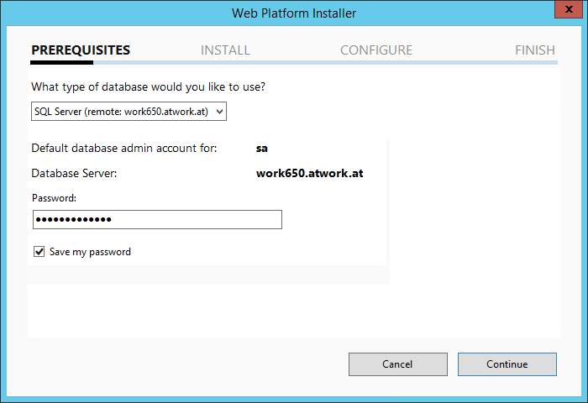Select the PREREQUISITES step tab
Image resolution: width=588 pixels, height=403 pixels.
point(81,50)
